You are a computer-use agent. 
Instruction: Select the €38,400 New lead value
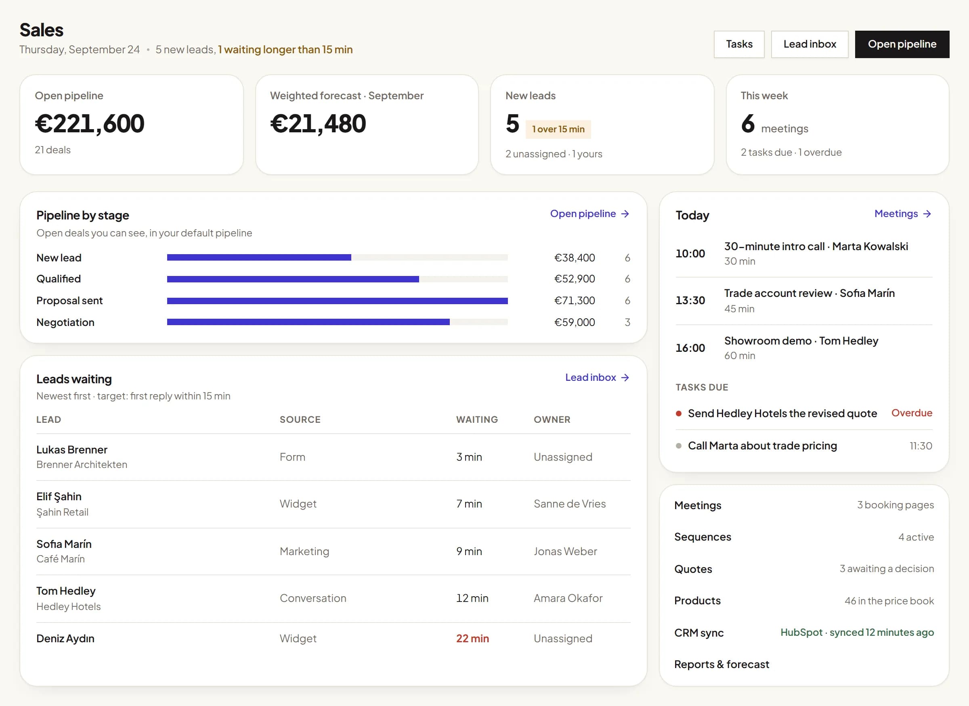tap(574, 257)
